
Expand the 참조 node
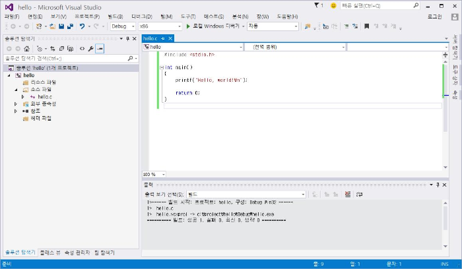pyautogui.click(x=16, y=111)
